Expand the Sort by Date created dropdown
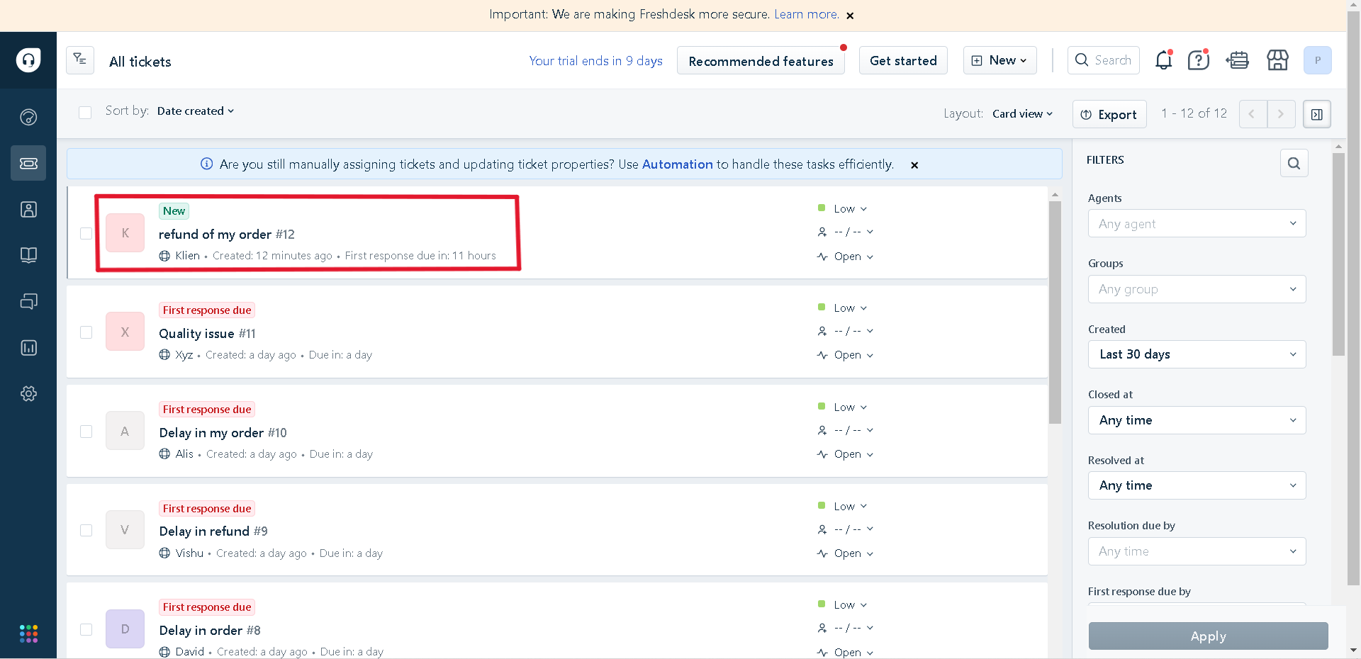Screen dimensions: 1361x659 click(195, 111)
